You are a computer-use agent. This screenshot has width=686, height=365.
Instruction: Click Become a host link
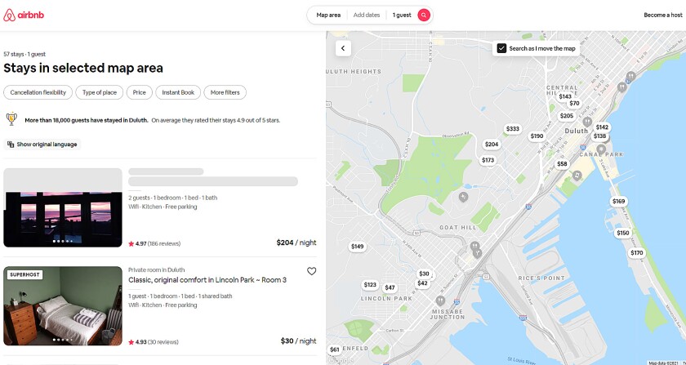point(661,15)
